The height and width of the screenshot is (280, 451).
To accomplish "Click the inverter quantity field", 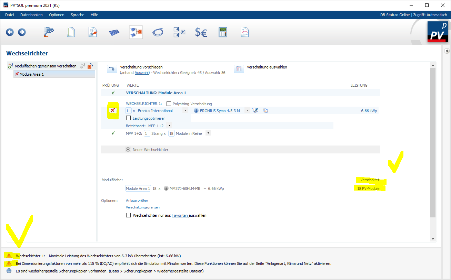I will pos(128,111).
